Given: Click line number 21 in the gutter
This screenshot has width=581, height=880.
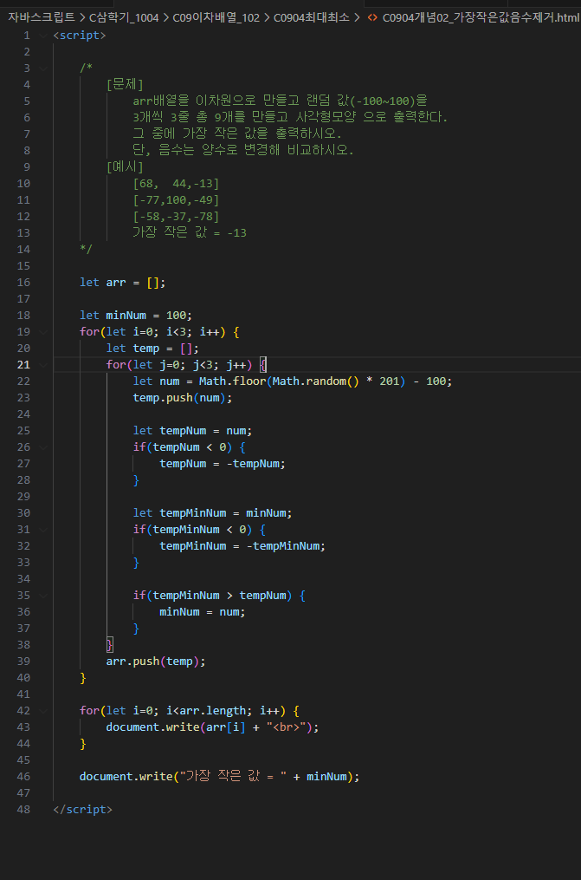Looking at the screenshot, I should coord(23,365).
